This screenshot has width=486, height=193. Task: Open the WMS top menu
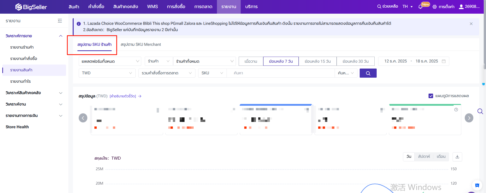[152, 7]
